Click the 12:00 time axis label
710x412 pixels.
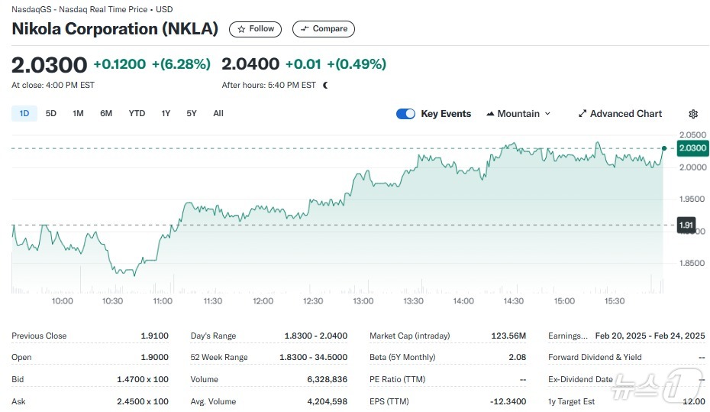click(263, 301)
